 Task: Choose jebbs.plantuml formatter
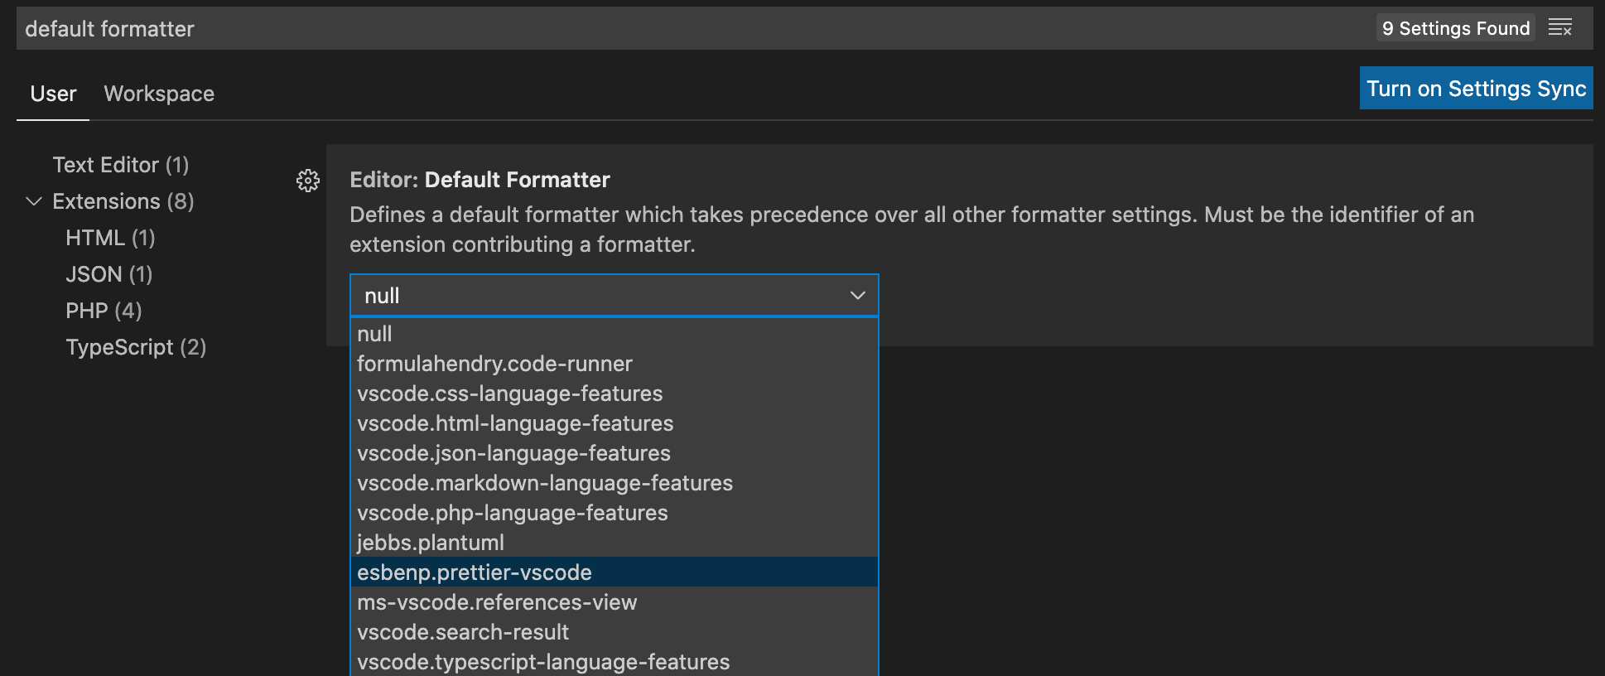614,543
